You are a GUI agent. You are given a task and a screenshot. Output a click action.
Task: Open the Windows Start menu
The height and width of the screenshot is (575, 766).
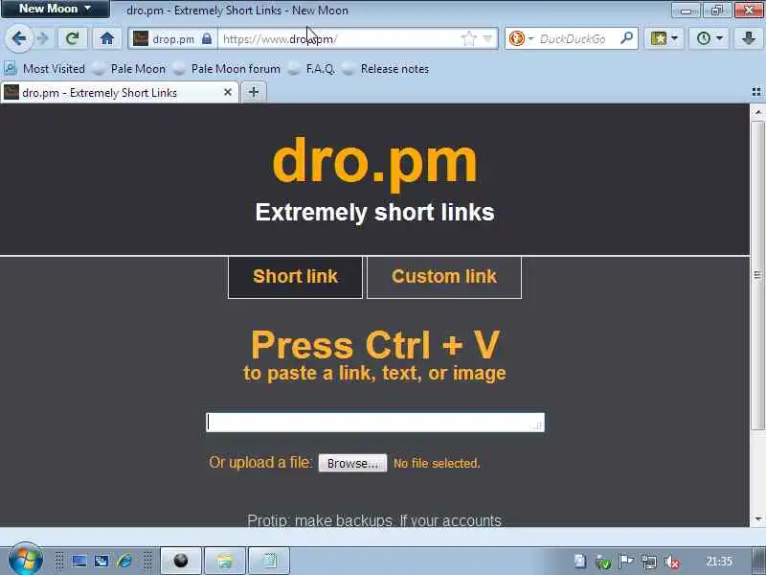[25, 561]
